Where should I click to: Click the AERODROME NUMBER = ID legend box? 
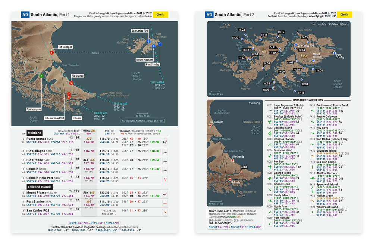(x=143, y=121)
